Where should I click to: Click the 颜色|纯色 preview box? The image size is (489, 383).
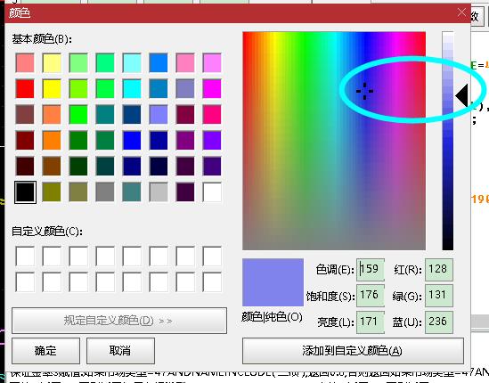click(x=273, y=282)
